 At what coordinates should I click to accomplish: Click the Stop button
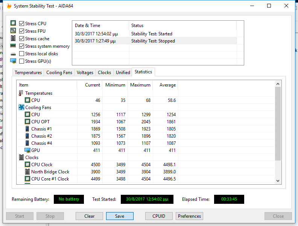coord(50,216)
